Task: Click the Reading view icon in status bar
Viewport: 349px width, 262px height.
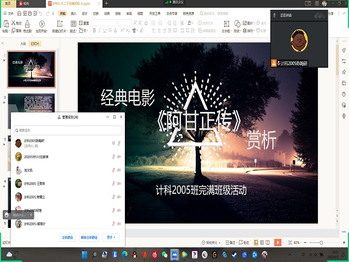Action: click(268, 242)
